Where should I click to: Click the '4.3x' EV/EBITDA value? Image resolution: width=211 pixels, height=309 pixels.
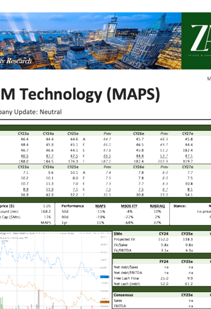189,250
